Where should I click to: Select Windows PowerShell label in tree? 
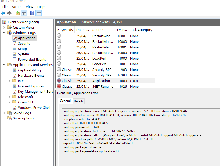(x=34, y=107)
